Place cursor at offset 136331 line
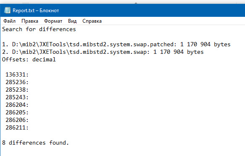 [x=17, y=74]
